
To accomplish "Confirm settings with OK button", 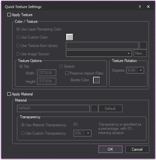I will 110,149.
